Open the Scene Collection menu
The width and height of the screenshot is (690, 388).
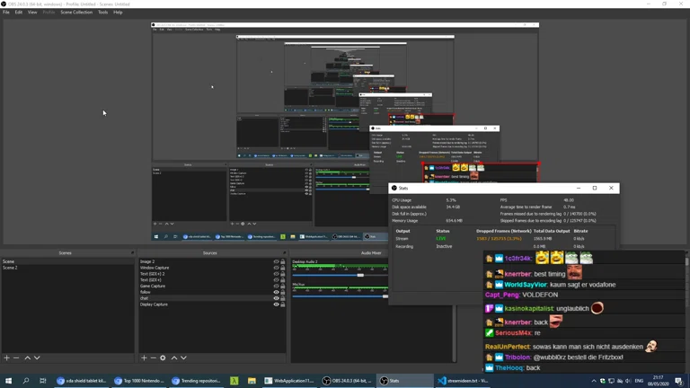point(76,13)
